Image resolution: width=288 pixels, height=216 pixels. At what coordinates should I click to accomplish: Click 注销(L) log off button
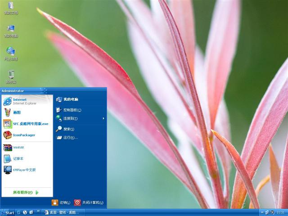pyautogui.click(x=61, y=202)
